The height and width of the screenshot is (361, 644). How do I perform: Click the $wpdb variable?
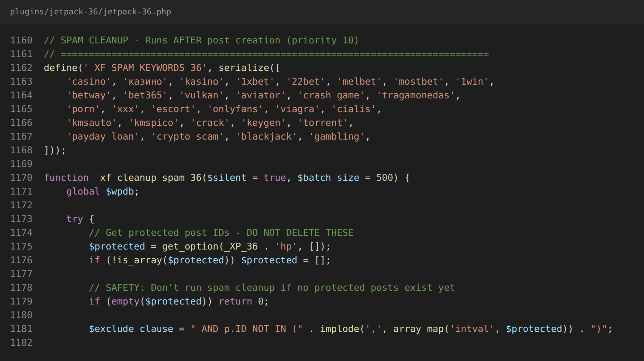pyautogui.click(x=120, y=191)
